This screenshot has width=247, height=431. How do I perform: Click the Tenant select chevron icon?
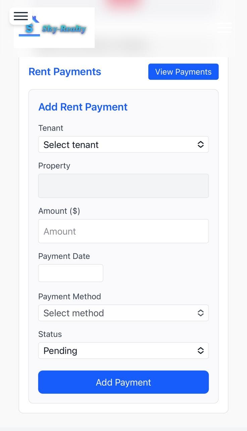coord(200,144)
